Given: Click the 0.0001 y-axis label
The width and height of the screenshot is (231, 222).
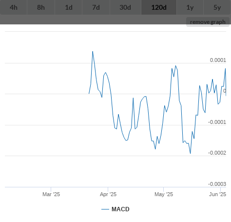Looking at the screenshot, I should coord(218,60).
